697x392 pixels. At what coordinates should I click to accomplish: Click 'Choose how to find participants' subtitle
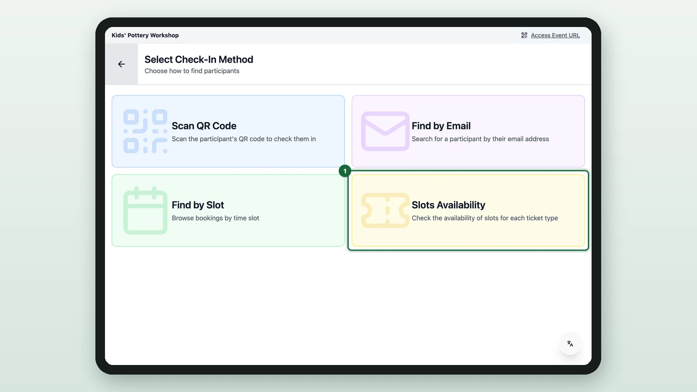click(x=192, y=71)
